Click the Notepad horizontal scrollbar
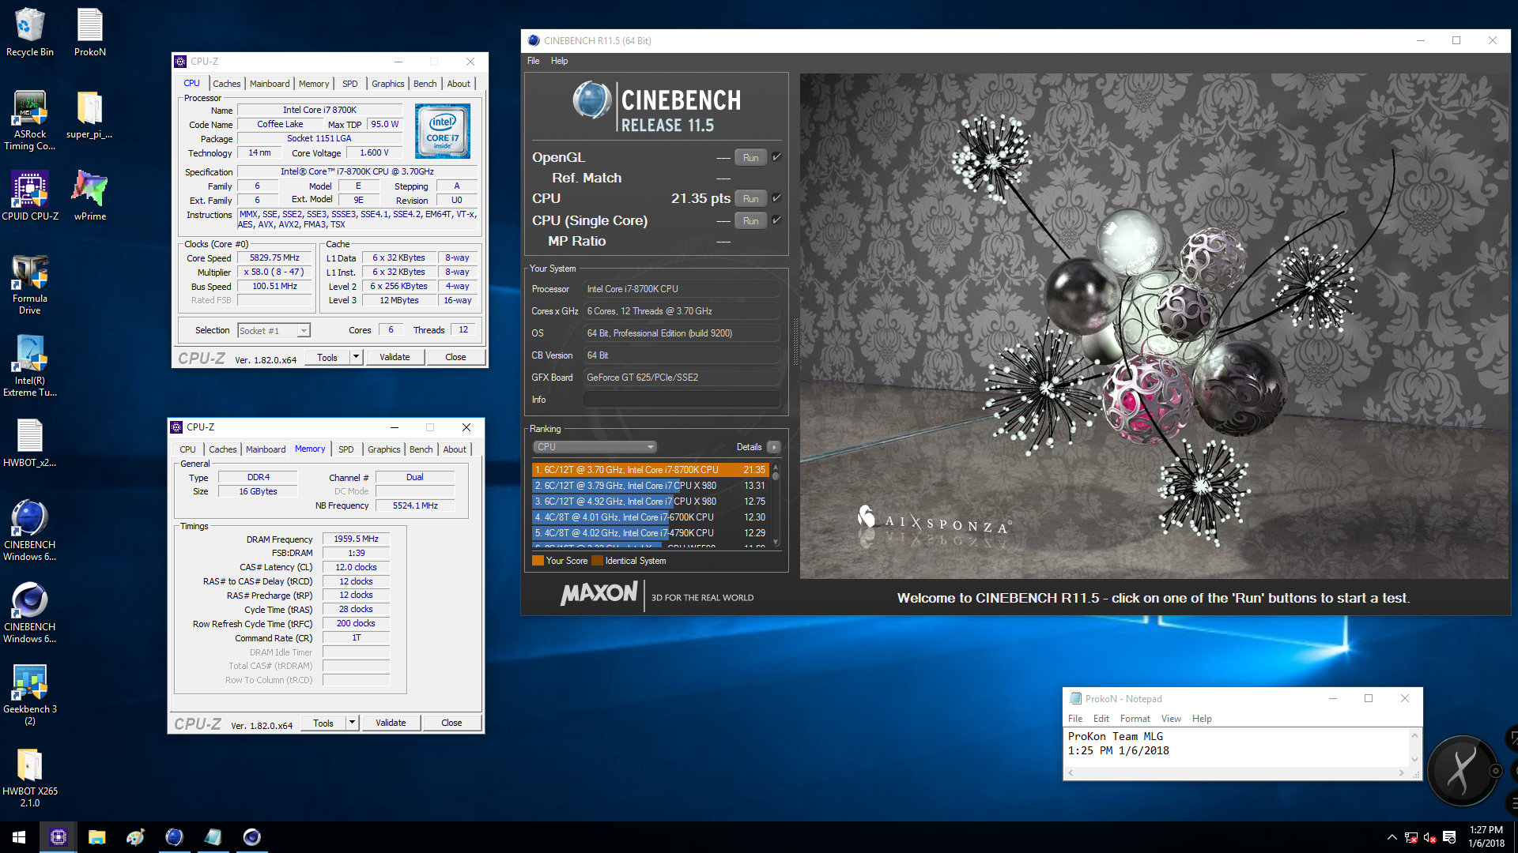1518x853 pixels. coord(1237,773)
